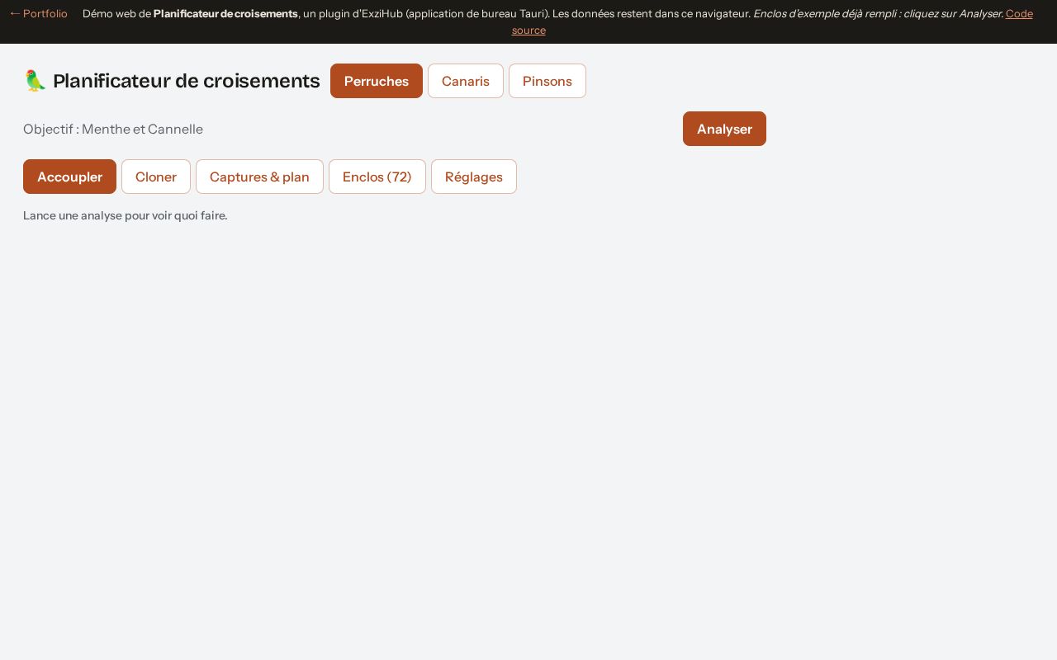The width and height of the screenshot is (1057, 660).
Task: Run the Analyser button
Action: click(724, 129)
